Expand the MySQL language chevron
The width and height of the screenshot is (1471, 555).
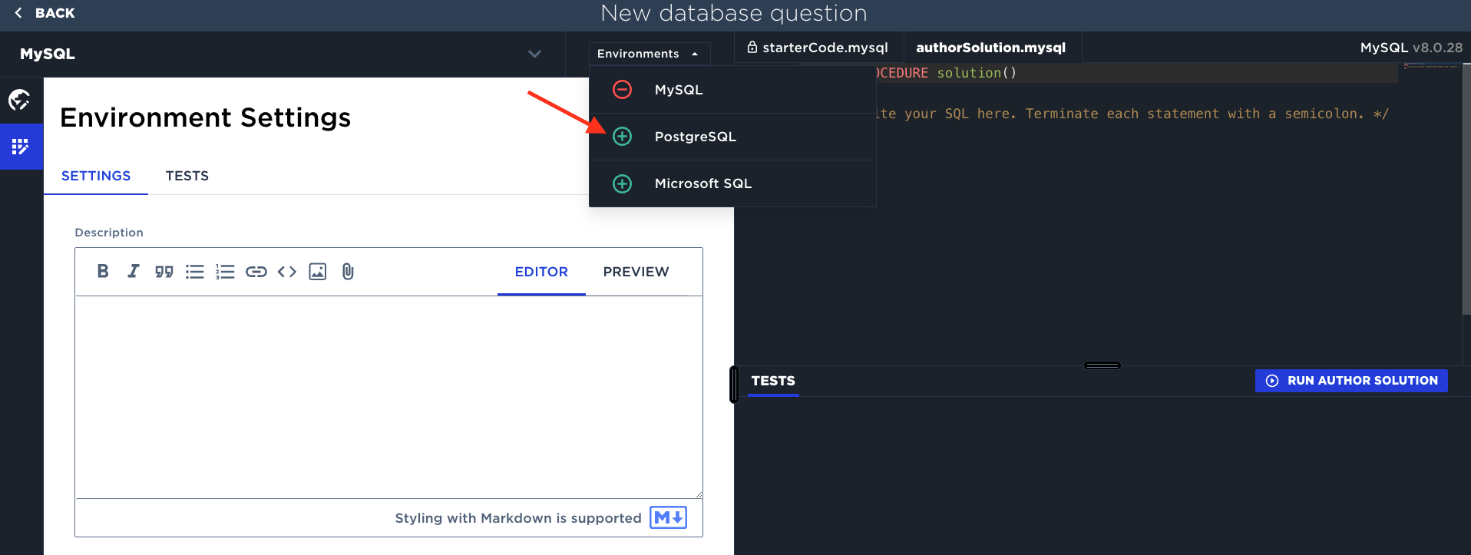pos(534,54)
